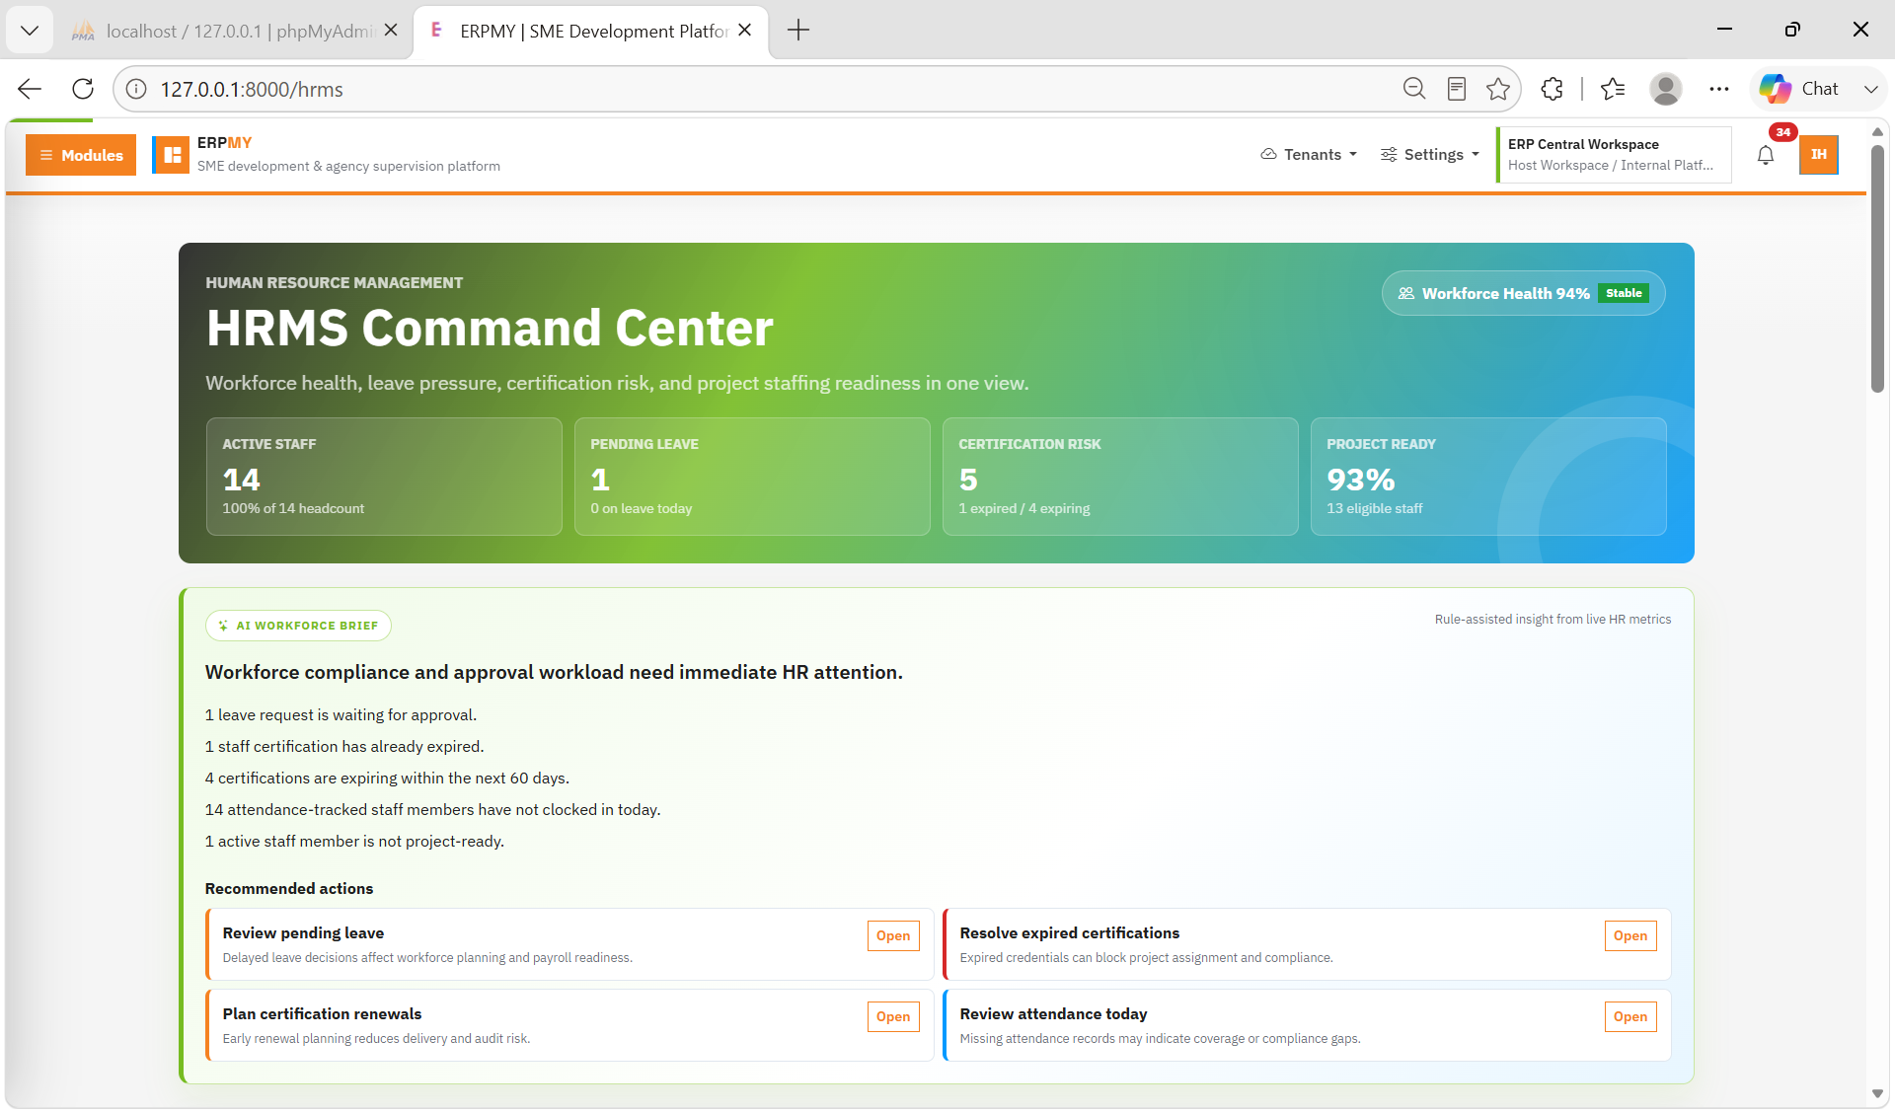The image size is (1895, 1113).
Task: Open the zoom magnifier icon
Action: [1413, 89]
